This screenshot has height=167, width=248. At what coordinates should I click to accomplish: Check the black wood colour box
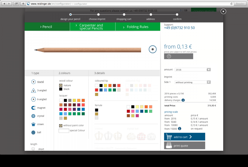61,89
